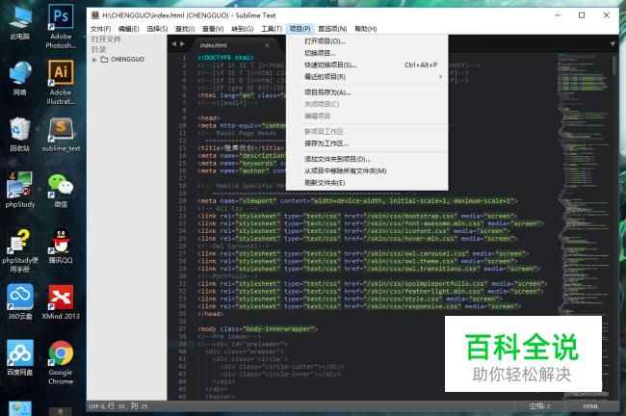Viewport: 626px width, 416px height.
Task: Open the 转到(G) menu
Action: (243, 29)
